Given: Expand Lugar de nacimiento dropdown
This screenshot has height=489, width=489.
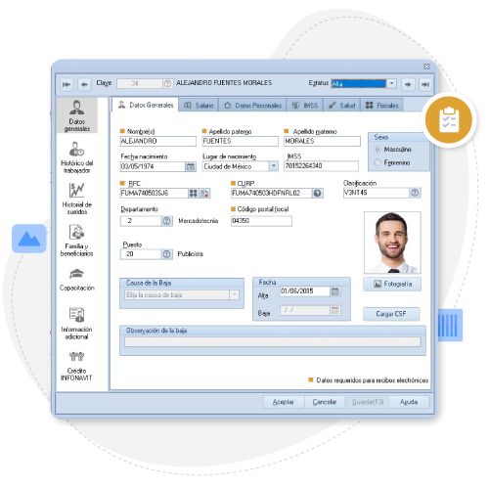Looking at the screenshot, I should pyautogui.click(x=274, y=166).
